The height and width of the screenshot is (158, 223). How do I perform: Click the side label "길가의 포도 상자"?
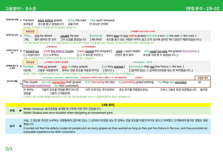point(12,35)
